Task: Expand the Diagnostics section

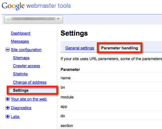Action: tap(8, 108)
